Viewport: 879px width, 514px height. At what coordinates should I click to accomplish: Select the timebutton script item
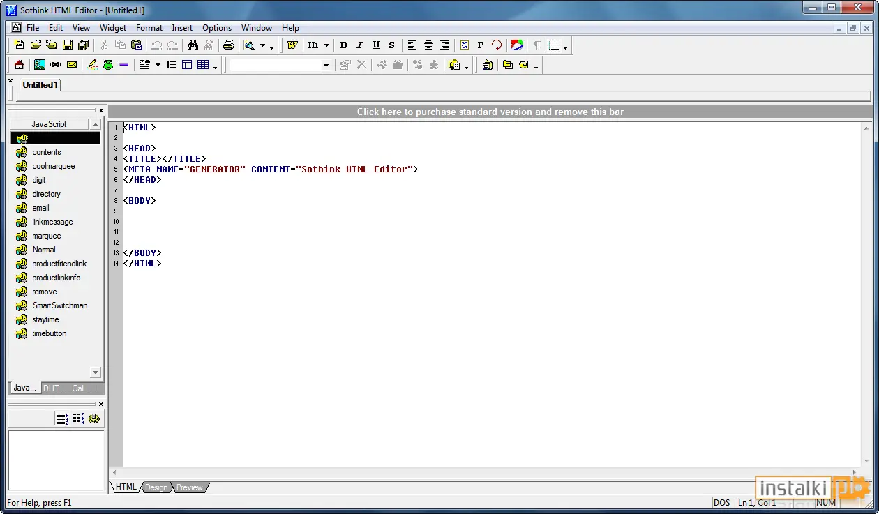(50, 333)
